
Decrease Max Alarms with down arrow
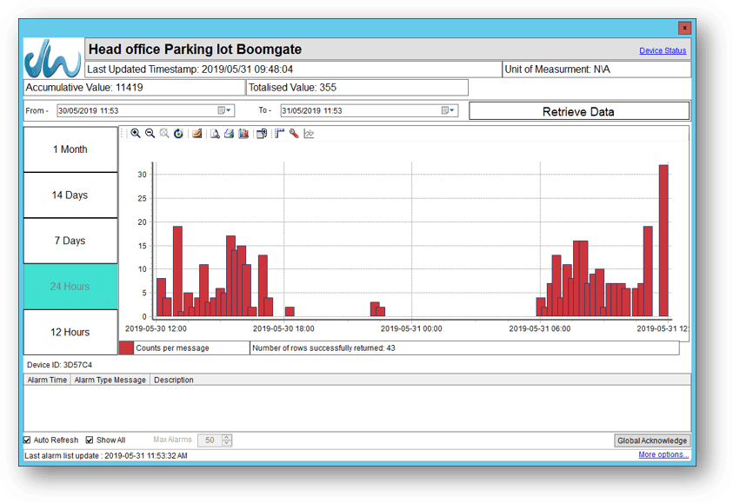[227, 443]
